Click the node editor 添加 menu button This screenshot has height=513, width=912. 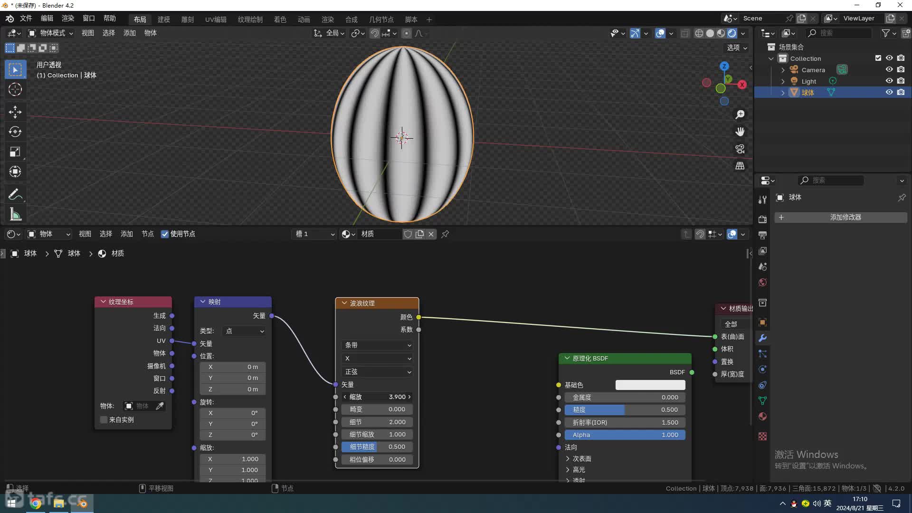tap(127, 234)
